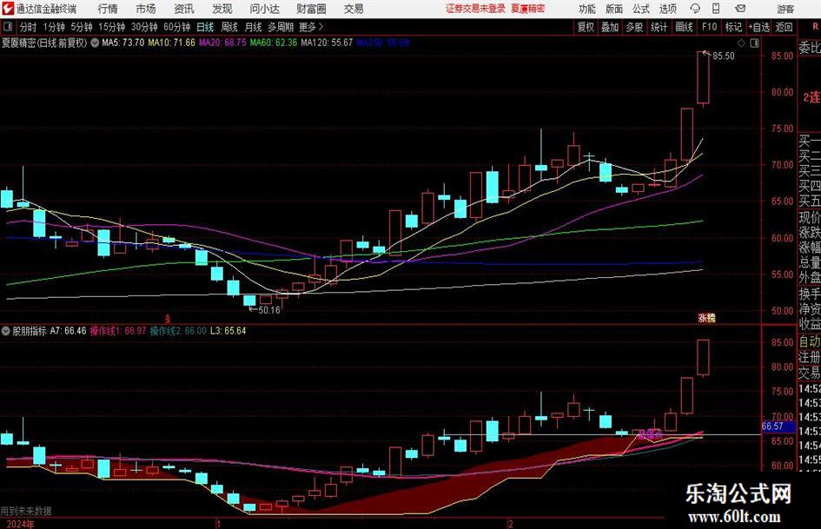Image resolution: width=821 pixels, height=529 pixels.
Task: Click the 游客 user label
Action: click(x=785, y=9)
